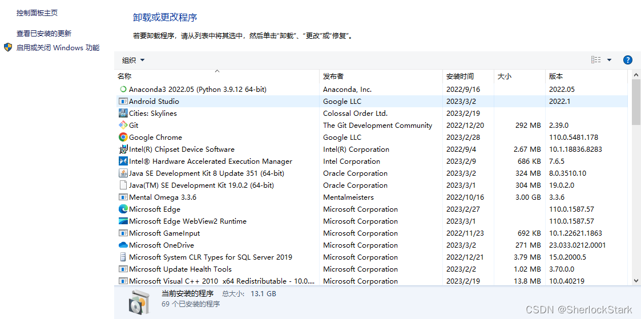Click the Java SE Development Kit 8 icon

click(123, 173)
